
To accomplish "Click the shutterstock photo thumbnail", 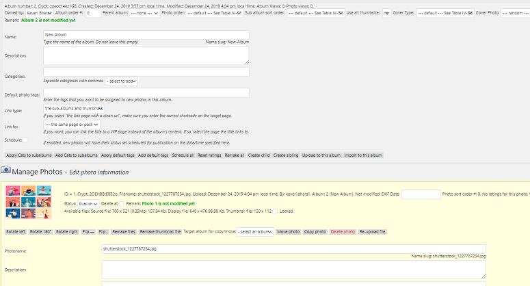I will [x=29, y=202].
